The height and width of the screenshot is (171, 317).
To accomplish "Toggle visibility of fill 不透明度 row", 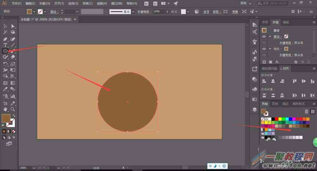I will click(264, 55).
